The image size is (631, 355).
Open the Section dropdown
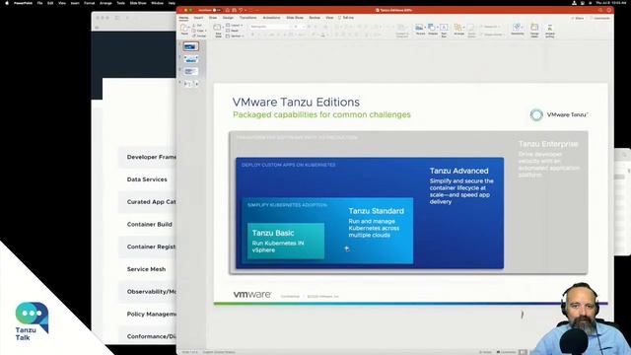(235, 35)
